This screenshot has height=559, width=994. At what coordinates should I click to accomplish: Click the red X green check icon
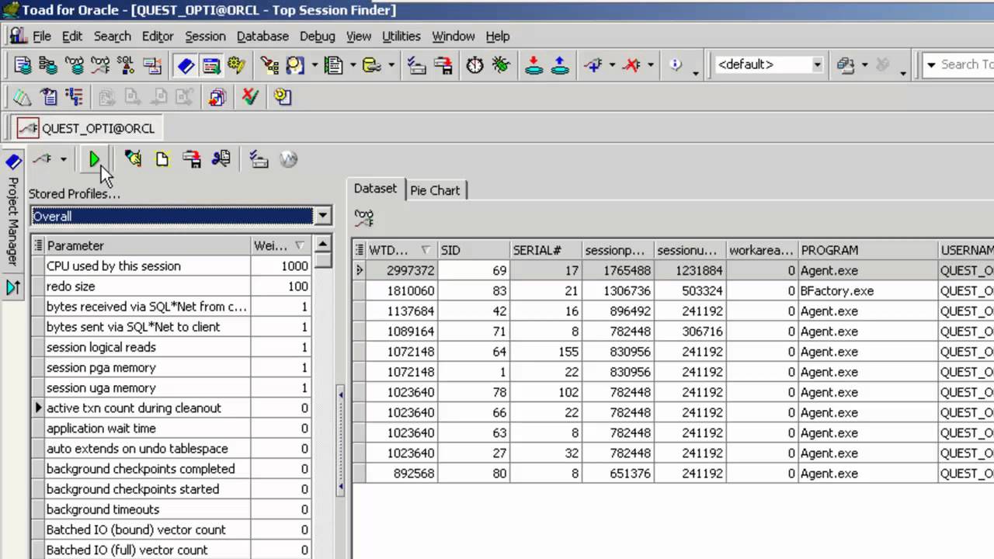pos(250,97)
